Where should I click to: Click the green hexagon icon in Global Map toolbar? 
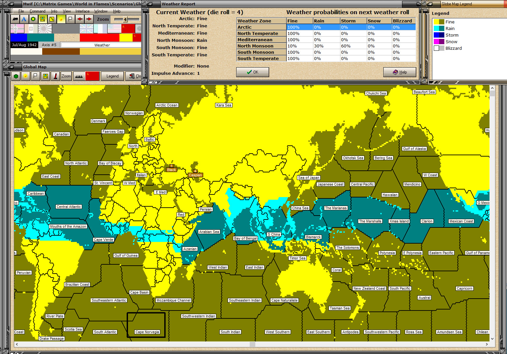pos(16,76)
